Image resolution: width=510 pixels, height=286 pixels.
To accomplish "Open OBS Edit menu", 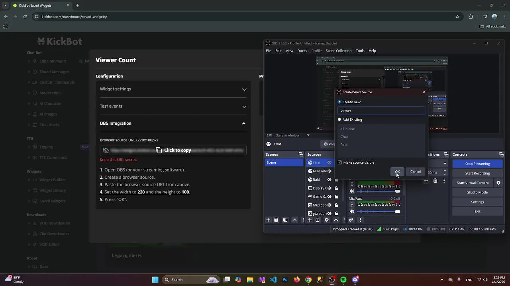I will [279, 51].
